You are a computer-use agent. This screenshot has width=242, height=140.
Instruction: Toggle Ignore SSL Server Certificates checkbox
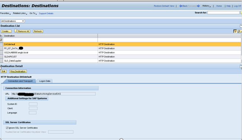coord(7,128)
